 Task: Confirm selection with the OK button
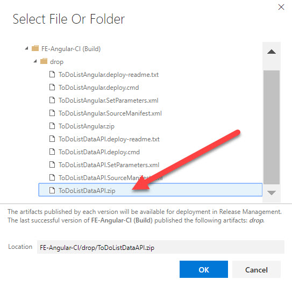[x=204, y=269]
